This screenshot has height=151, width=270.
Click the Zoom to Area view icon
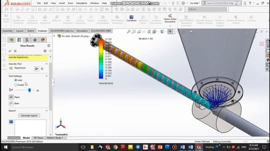click(134, 32)
